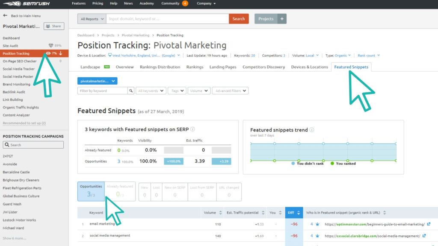The height and width of the screenshot is (246, 438).
Task: Click the Share button
Action: coord(54,26)
